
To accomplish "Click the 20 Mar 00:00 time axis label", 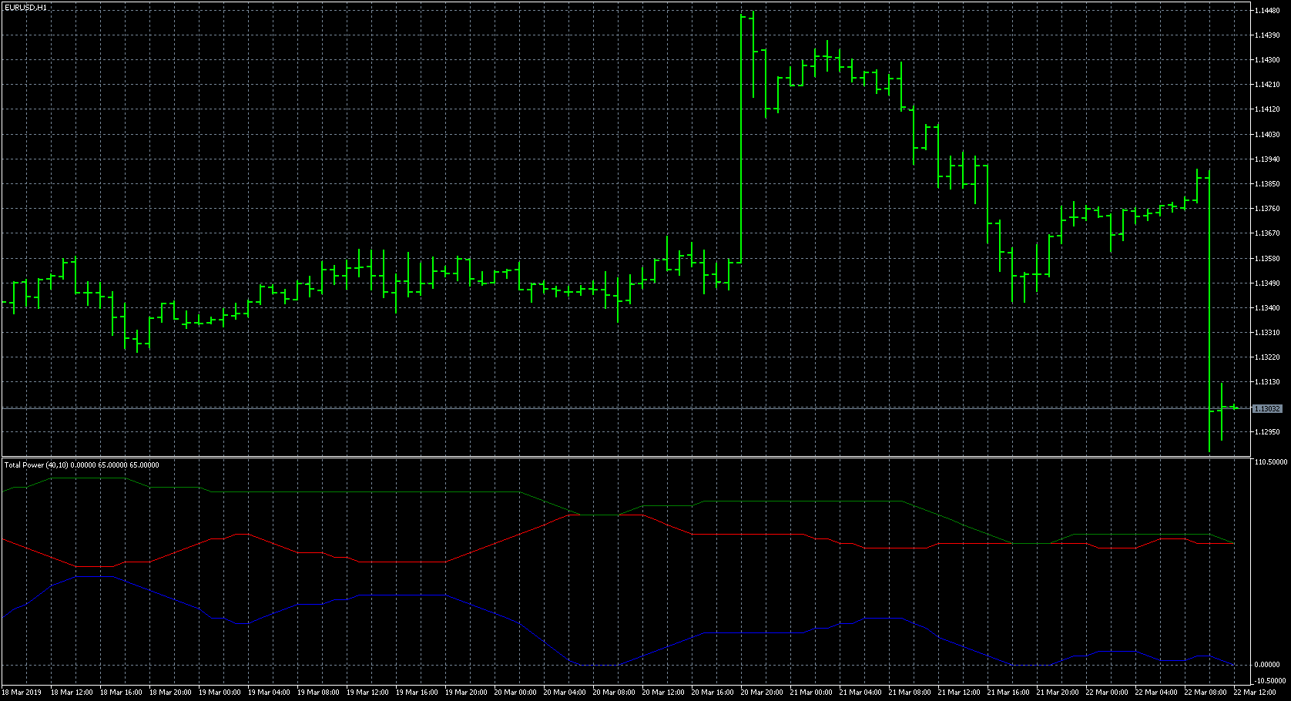I will [x=515, y=692].
